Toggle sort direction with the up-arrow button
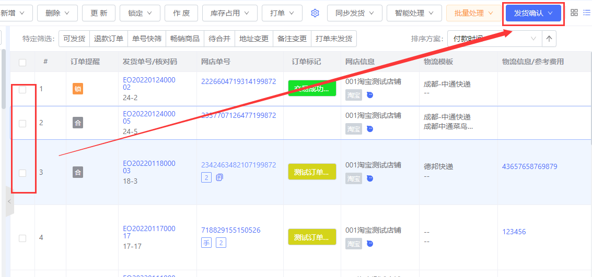Screen dimensions: 592x277 [x=549, y=38]
